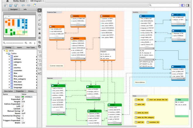Select relationship using existing columns tool
193x128 pixels.
[40, 74]
